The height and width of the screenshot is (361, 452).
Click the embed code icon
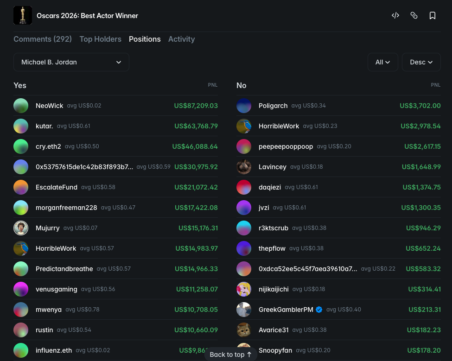395,16
